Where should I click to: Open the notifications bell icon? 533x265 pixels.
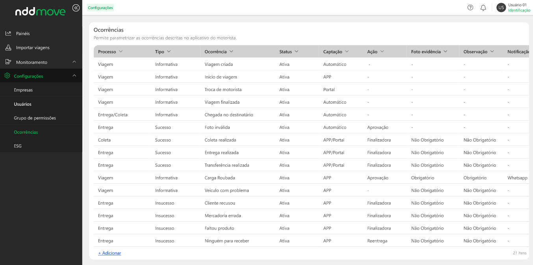pyautogui.click(x=483, y=7)
